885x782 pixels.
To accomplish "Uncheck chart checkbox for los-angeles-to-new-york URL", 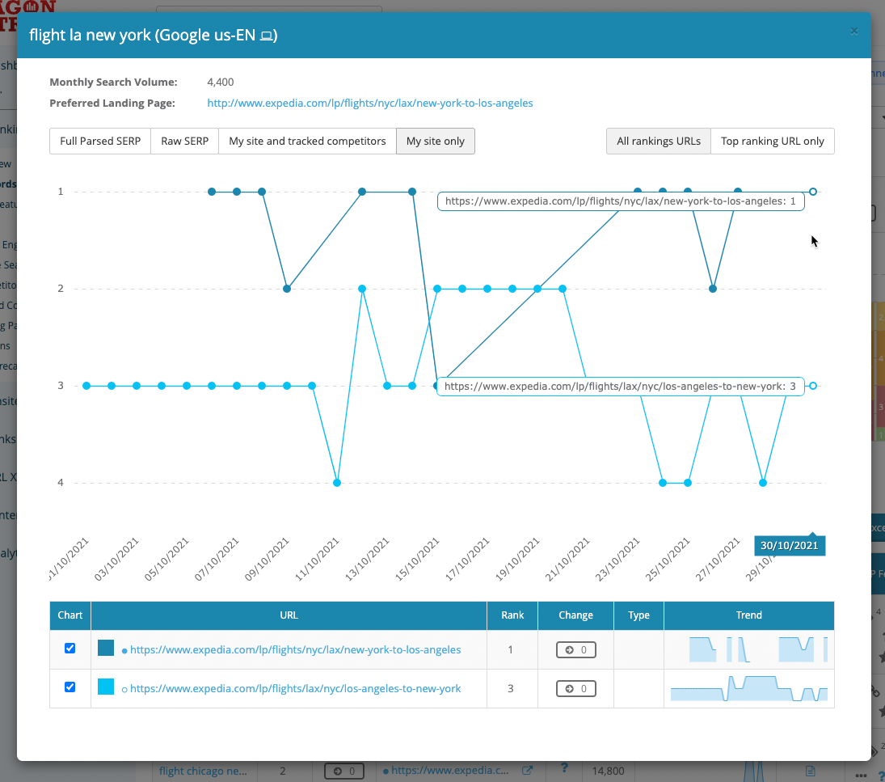I will click(x=70, y=687).
